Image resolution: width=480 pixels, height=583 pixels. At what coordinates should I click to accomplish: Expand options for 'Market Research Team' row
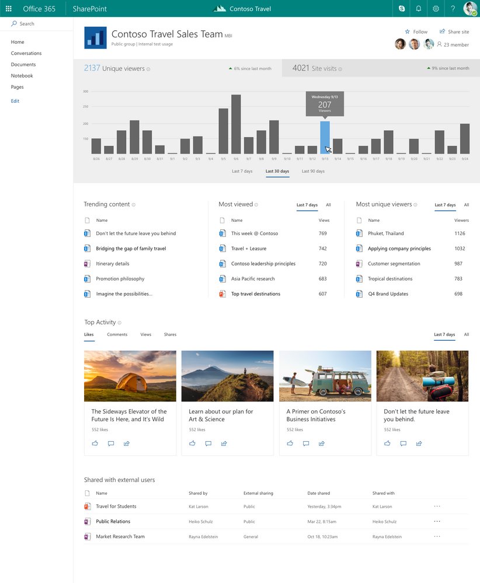tap(437, 536)
